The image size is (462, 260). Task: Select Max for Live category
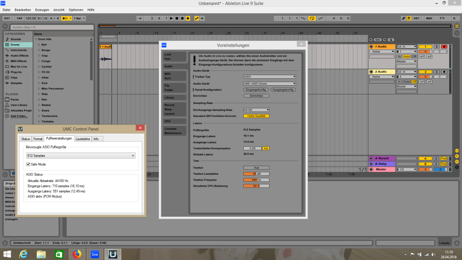(x=19, y=66)
